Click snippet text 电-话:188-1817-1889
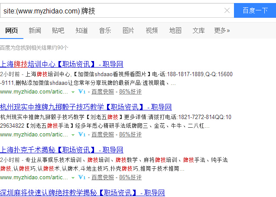Image resolution: width=276 pixels, height=197 pixels. [x=178, y=74]
